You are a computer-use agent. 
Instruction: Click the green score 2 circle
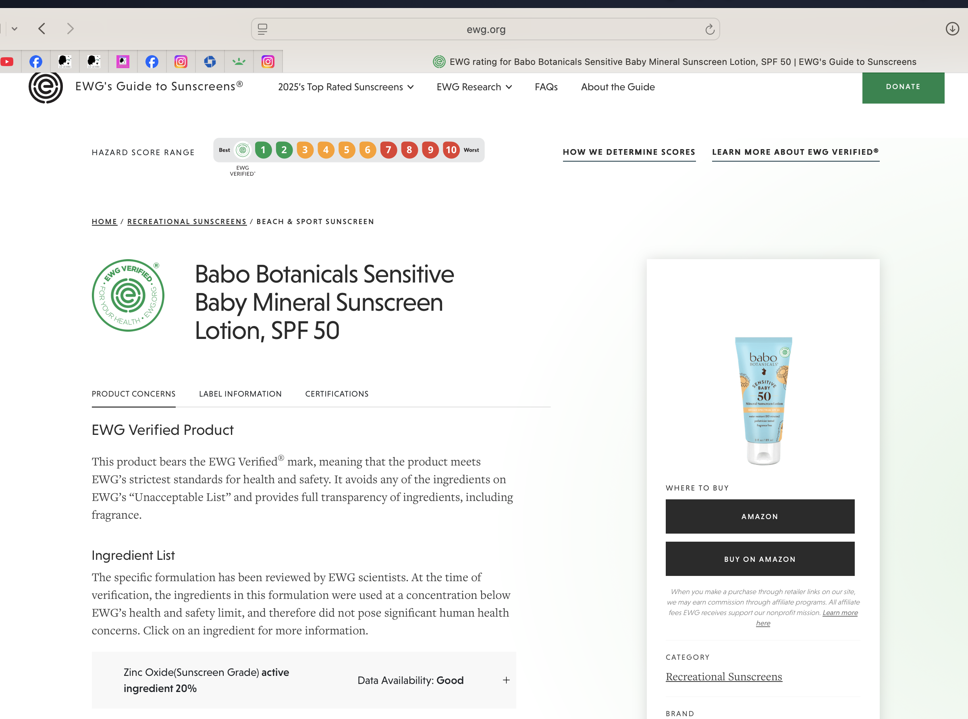point(284,150)
